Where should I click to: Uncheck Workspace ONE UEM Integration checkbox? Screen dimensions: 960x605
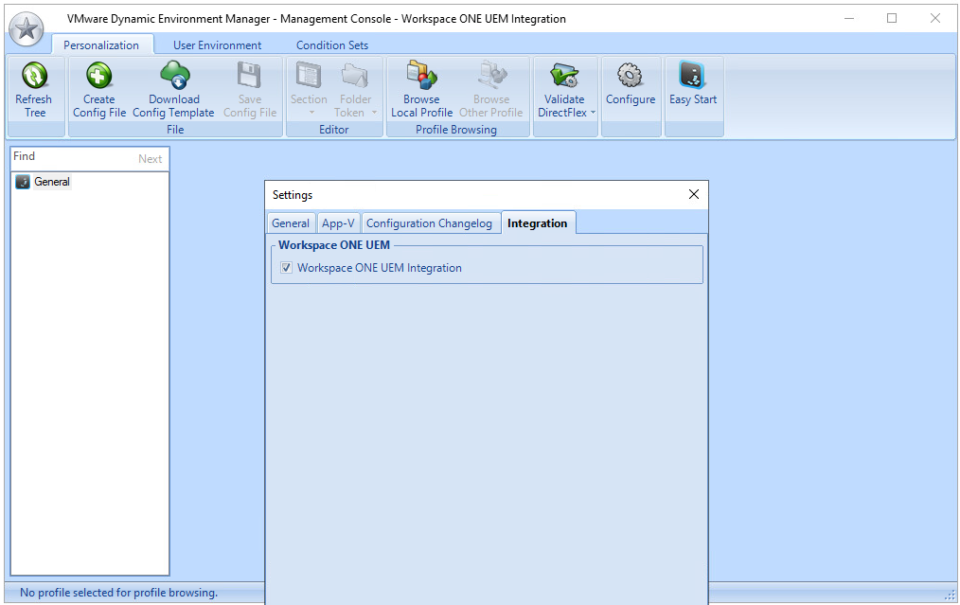[286, 268]
